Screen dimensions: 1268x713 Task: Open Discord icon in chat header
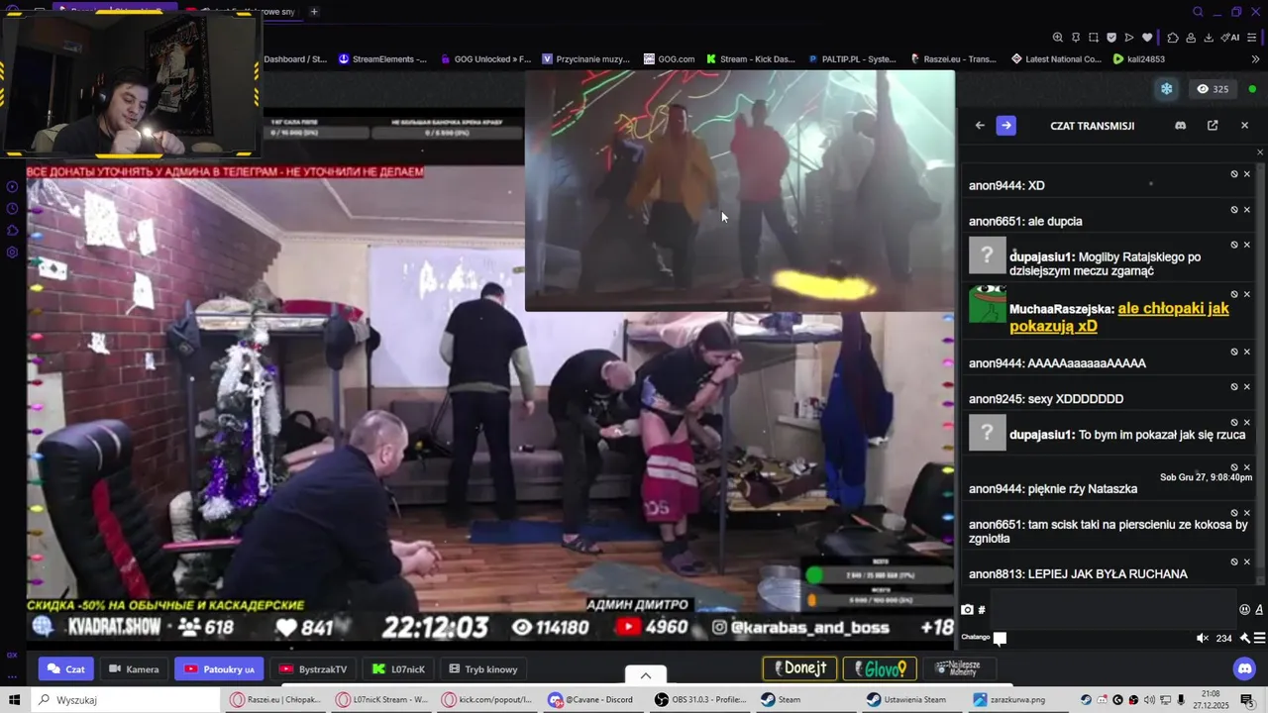click(1180, 126)
